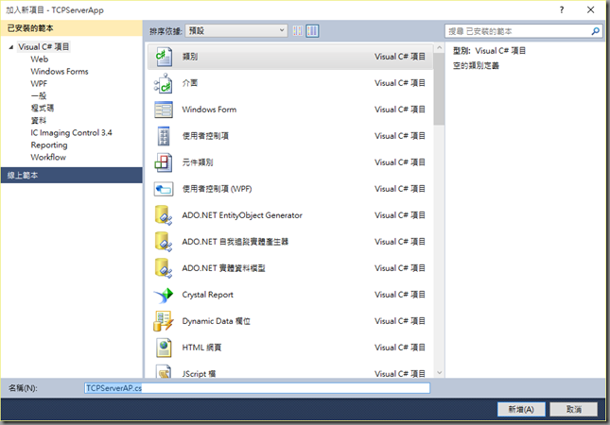
Task: Click the Windows Form name text
Action: tap(209, 110)
